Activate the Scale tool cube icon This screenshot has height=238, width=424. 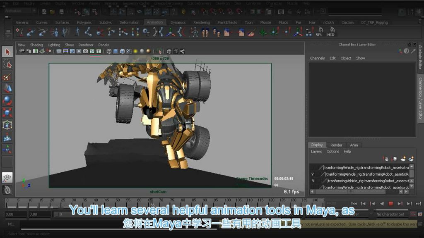pos(7,112)
